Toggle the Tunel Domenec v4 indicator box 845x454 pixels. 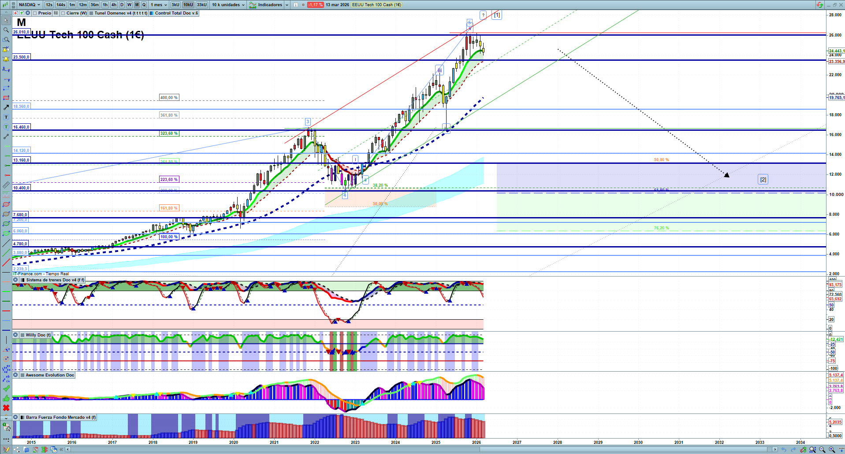tap(91, 13)
